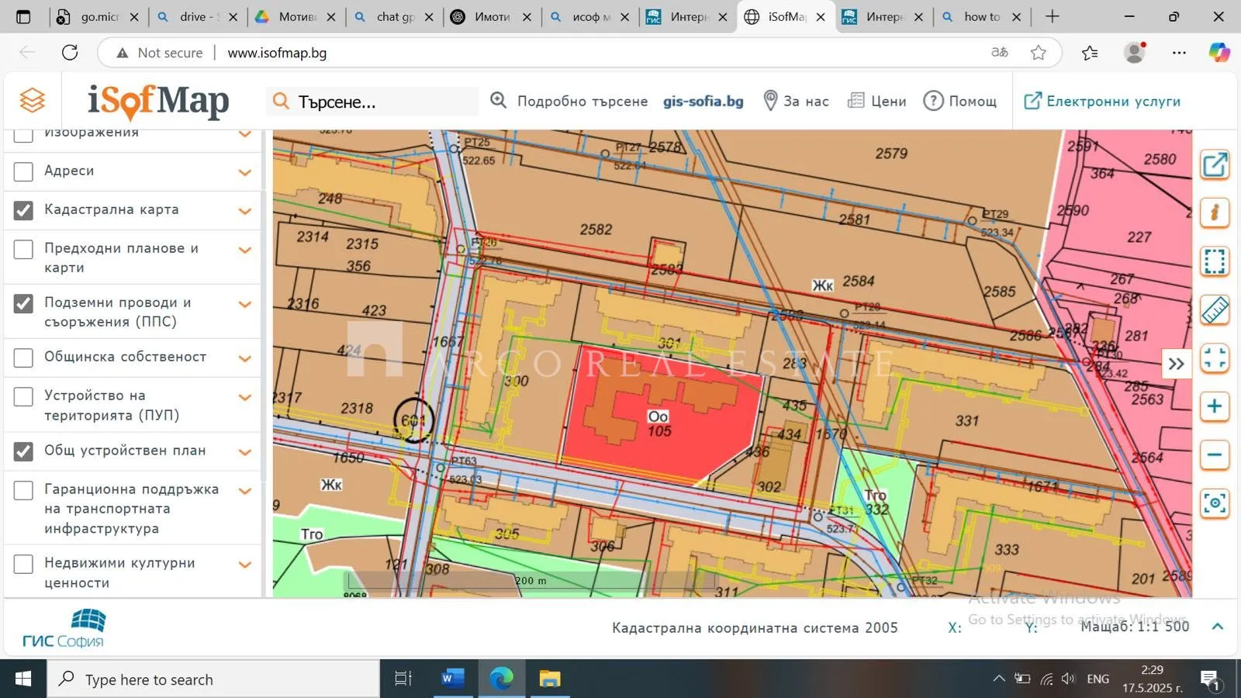Enable the Общинска собственост checkbox

coord(24,358)
